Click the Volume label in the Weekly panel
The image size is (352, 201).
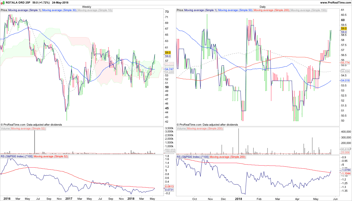point(5,129)
